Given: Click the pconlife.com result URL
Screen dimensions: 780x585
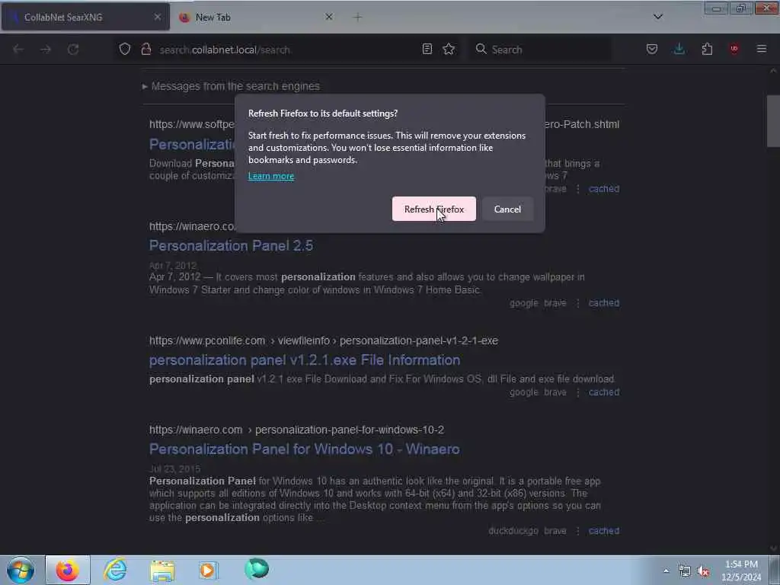Looking at the screenshot, I should point(323,340).
